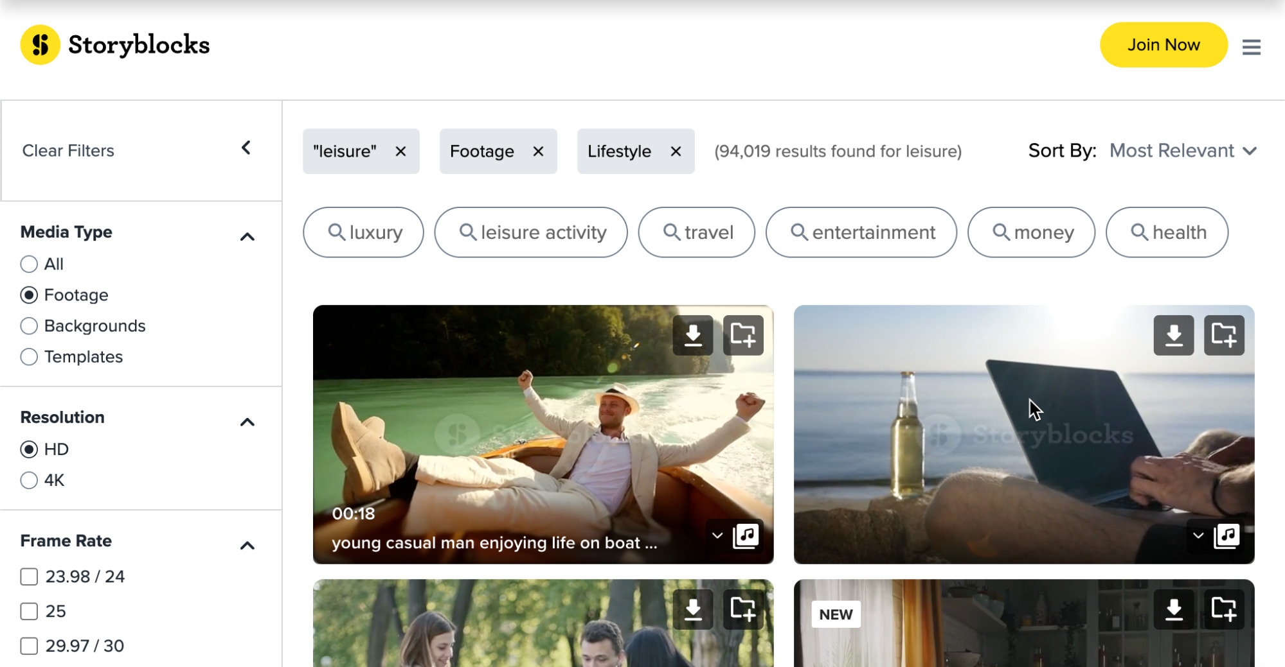Download the picnic footage thumbnail
This screenshot has height=667, width=1285.
pyautogui.click(x=693, y=609)
